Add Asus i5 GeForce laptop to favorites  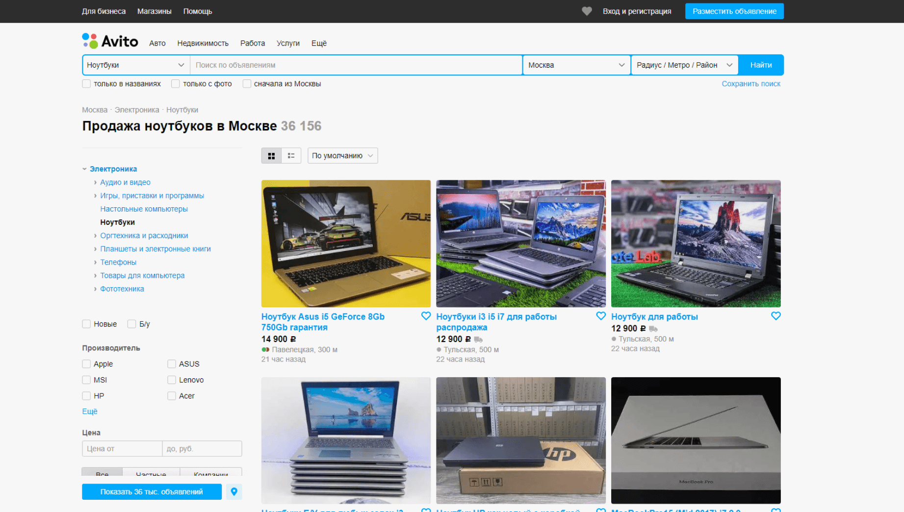tap(426, 317)
